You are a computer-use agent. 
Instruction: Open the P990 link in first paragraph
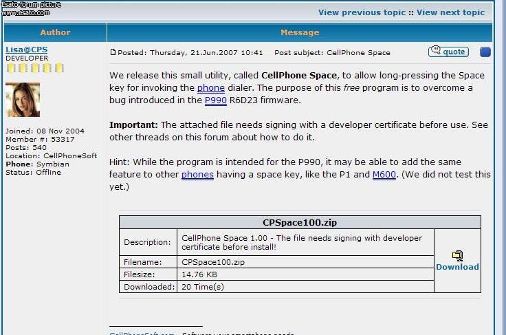(215, 100)
